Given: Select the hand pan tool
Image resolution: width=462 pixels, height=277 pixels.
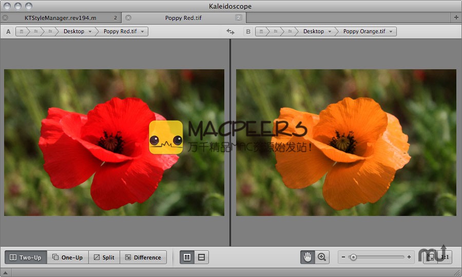Looking at the screenshot, I should 307,258.
